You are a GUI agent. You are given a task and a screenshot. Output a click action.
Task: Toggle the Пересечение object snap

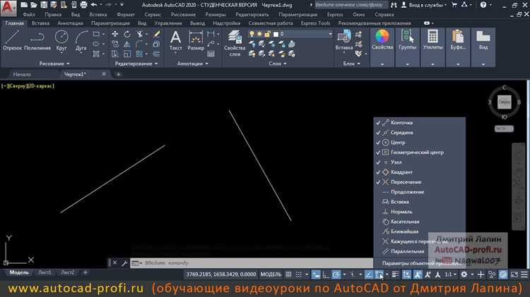(419, 182)
